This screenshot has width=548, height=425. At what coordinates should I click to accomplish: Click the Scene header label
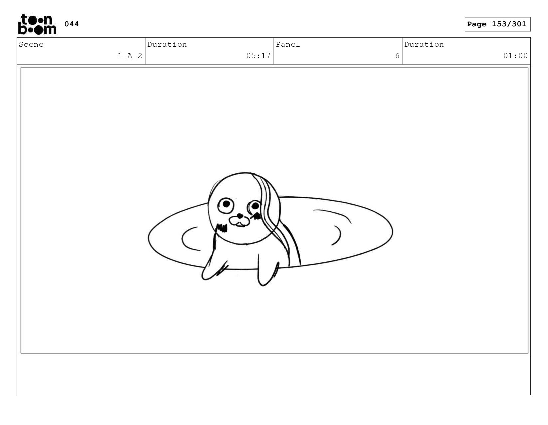click(31, 44)
